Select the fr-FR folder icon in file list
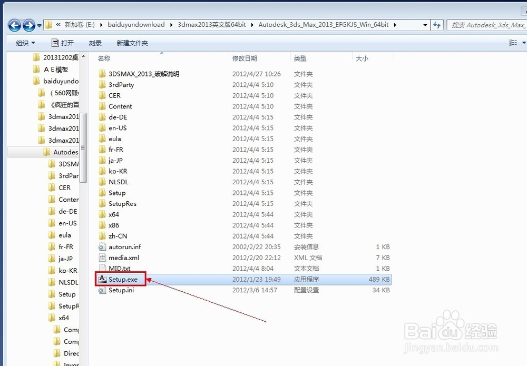The width and height of the screenshot is (527, 366). click(x=102, y=150)
